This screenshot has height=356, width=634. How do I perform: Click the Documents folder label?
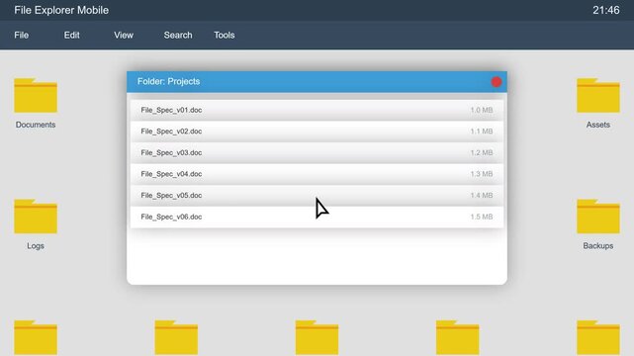coord(36,125)
